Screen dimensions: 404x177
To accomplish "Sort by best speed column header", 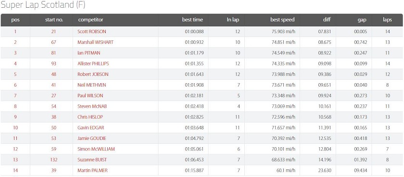I will click(x=282, y=20).
